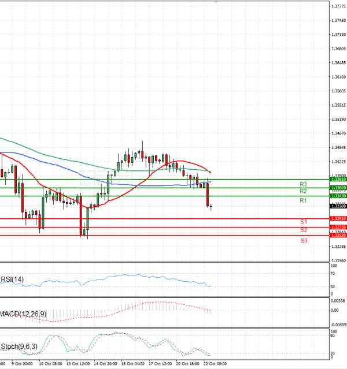Screen dimensions: 347x369
Task: Click the 22 Oct 00:00 time axis label
Action: click(x=215, y=364)
